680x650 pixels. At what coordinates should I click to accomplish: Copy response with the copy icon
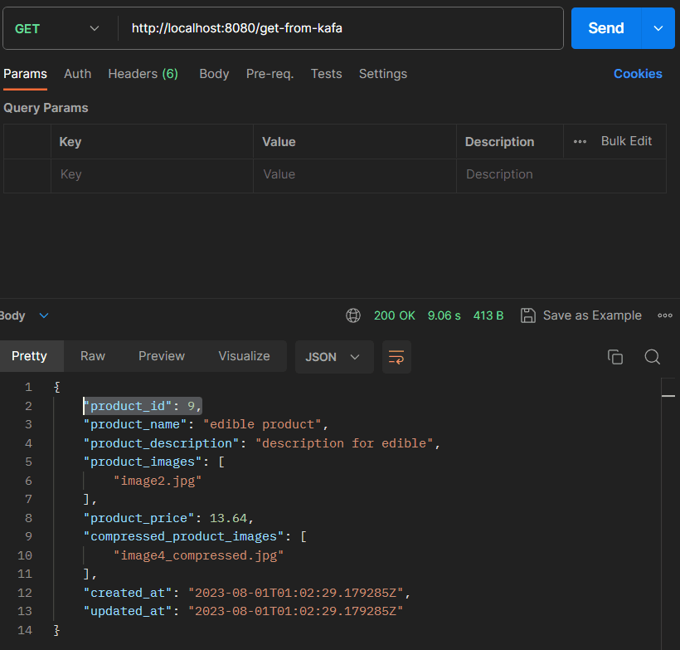pyautogui.click(x=615, y=357)
